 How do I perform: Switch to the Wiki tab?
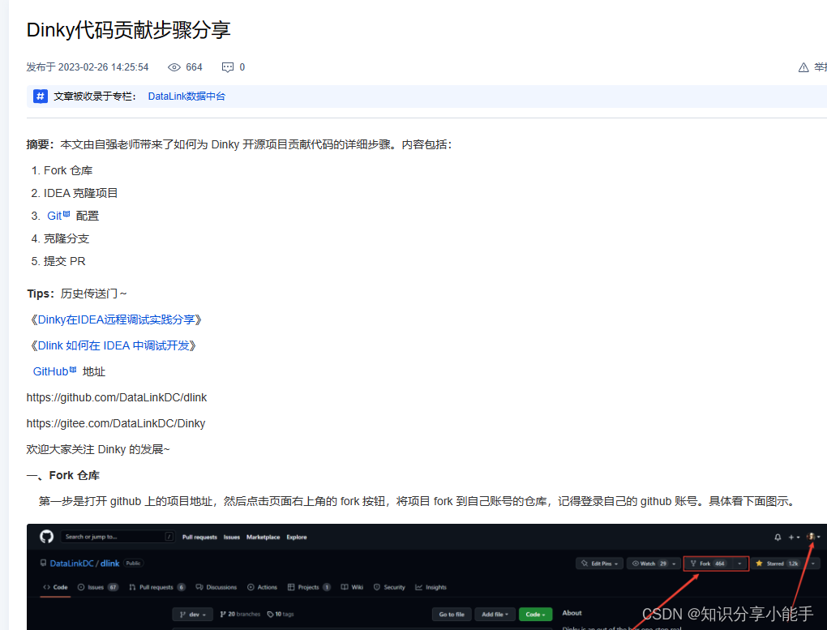point(352,587)
